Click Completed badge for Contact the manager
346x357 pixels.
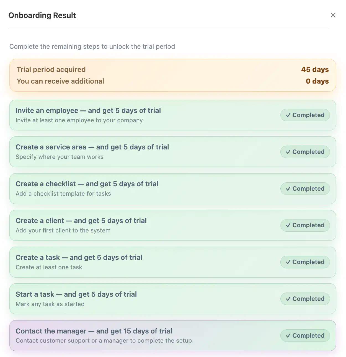click(x=305, y=336)
